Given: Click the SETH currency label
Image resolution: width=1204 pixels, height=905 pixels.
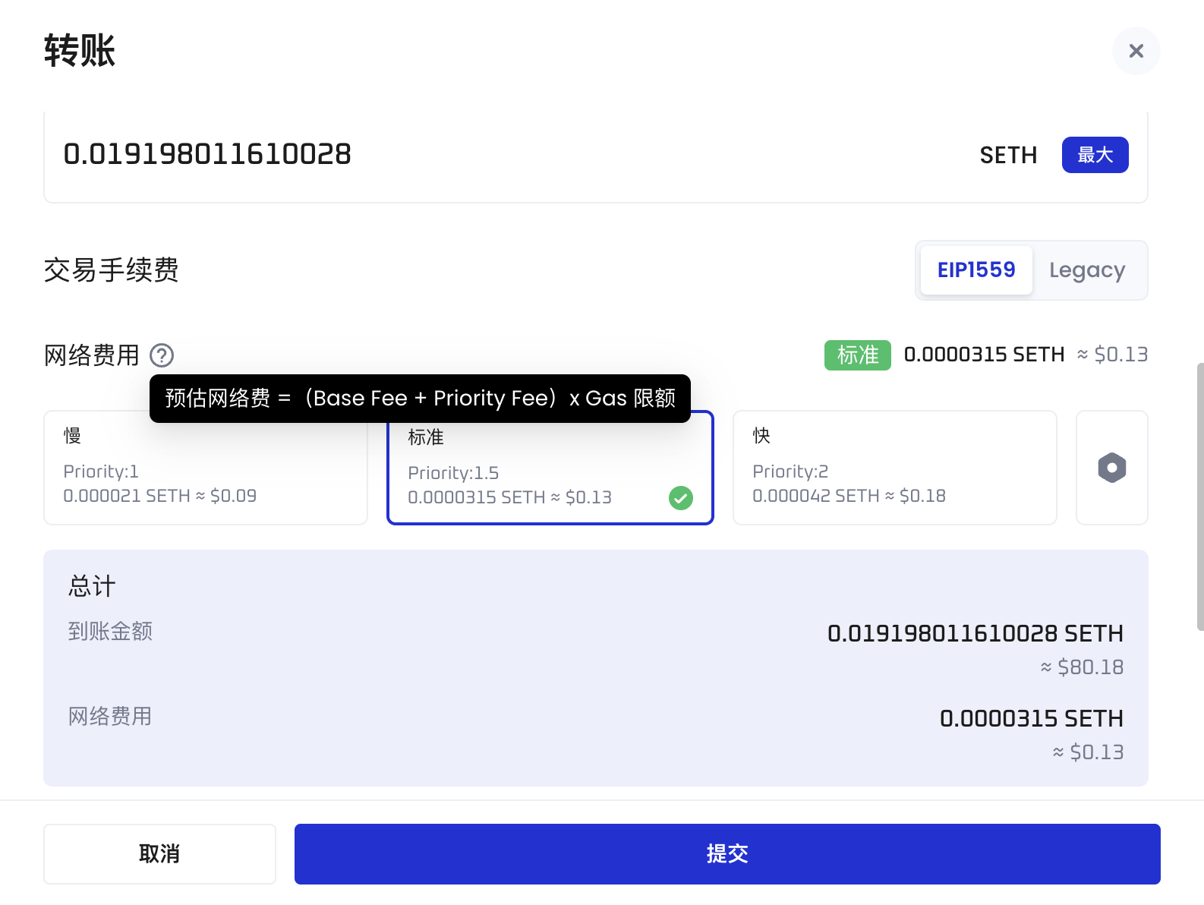Looking at the screenshot, I should coord(1008,156).
